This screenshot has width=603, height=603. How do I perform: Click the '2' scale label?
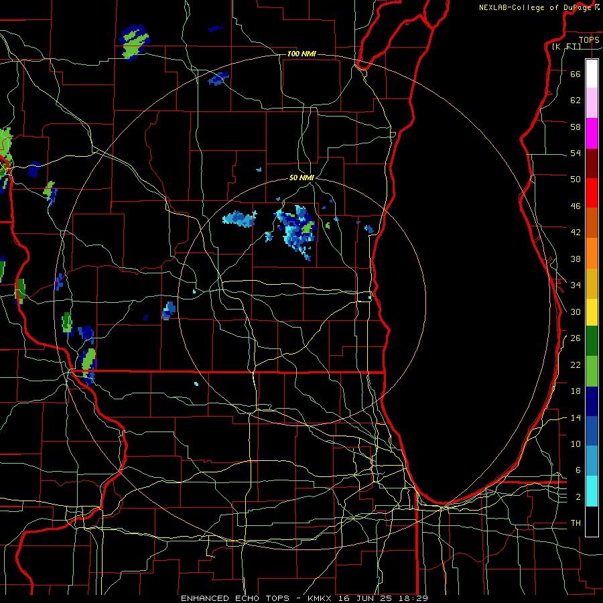[578, 497]
